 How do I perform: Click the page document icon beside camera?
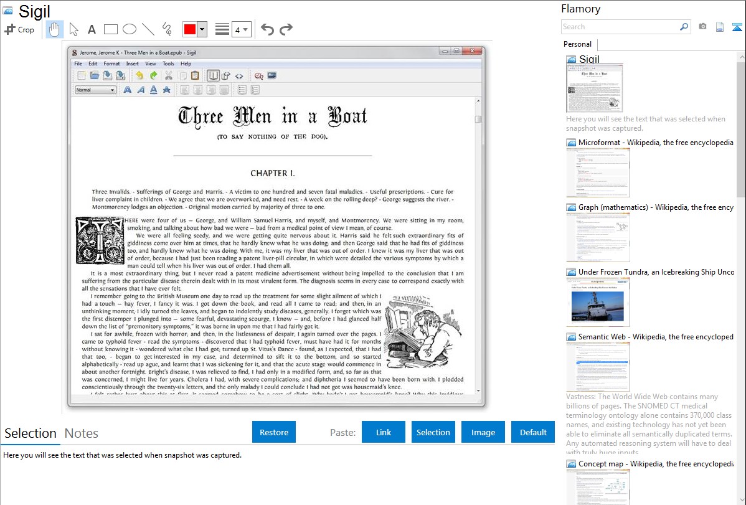tap(720, 27)
